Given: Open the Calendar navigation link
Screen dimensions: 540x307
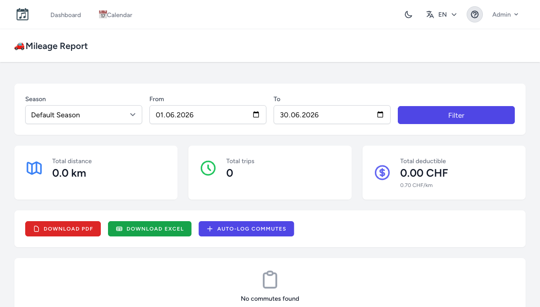Looking at the screenshot, I should [x=116, y=15].
